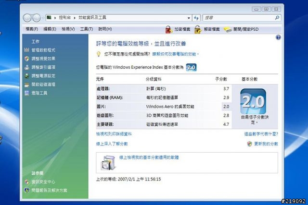Viewport: 308px width, 205px height.
Task: Open the 工具(T) menu
Action: point(87,29)
